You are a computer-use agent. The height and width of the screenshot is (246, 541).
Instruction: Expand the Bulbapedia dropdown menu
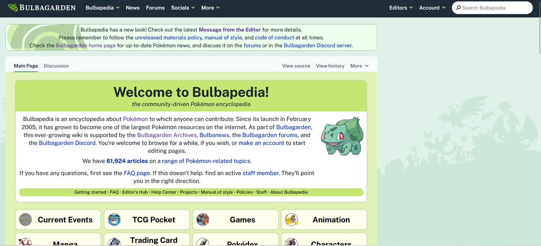tap(102, 8)
